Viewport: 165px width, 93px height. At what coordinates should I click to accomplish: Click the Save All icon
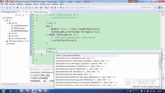coord(10,7)
